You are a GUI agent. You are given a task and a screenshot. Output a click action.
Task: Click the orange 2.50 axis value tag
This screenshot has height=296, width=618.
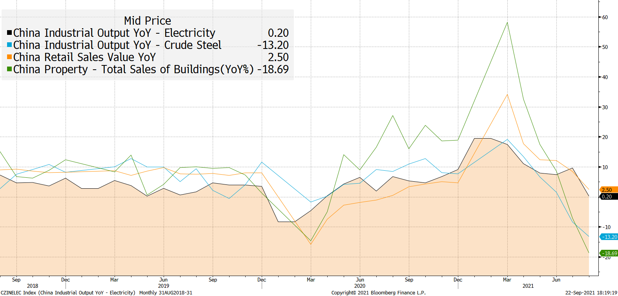[609, 190]
